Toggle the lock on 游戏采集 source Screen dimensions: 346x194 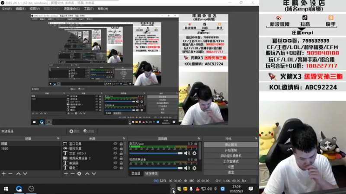pyautogui.click(x=121, y=148)
